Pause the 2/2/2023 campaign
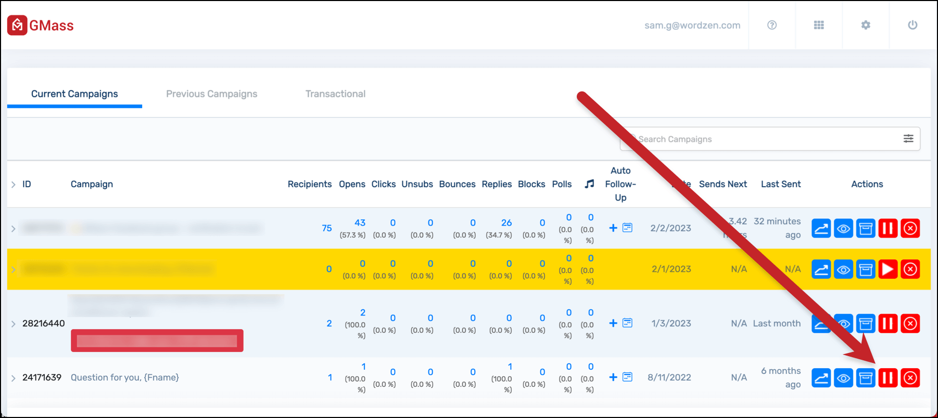Viewport: 938px width, 418px height. [x=888, y=228]
